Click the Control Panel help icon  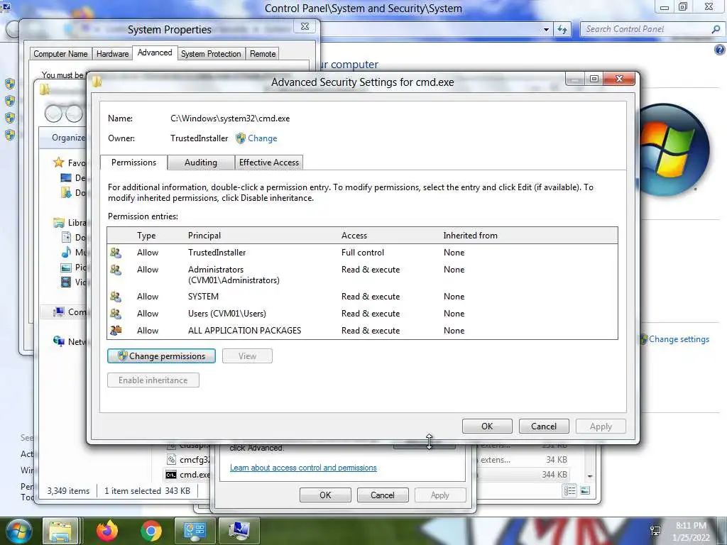(x=720, y=50)
